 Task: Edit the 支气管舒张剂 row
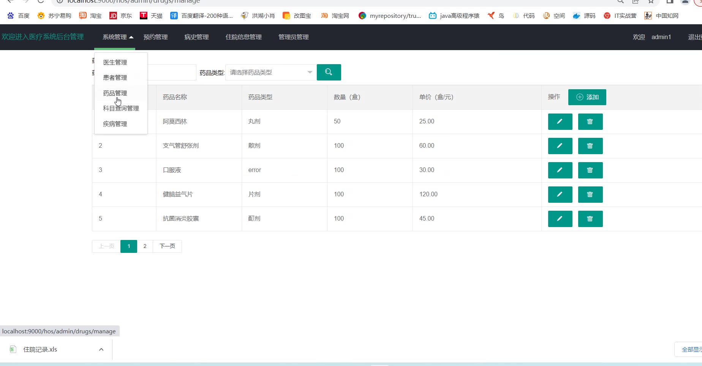(x=560, y=146)
